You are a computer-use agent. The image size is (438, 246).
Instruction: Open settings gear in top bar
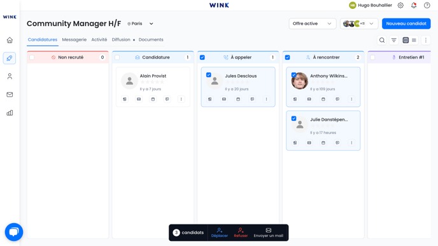pyautogui.click(x=400, y=5)
